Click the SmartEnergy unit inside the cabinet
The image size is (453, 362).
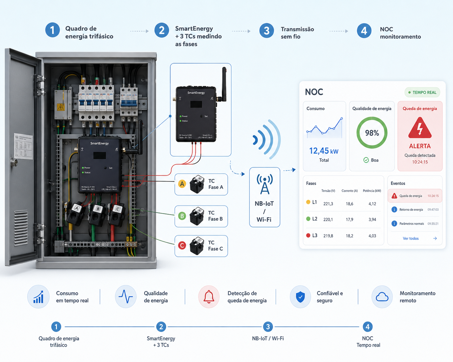[x=100, y=165]
